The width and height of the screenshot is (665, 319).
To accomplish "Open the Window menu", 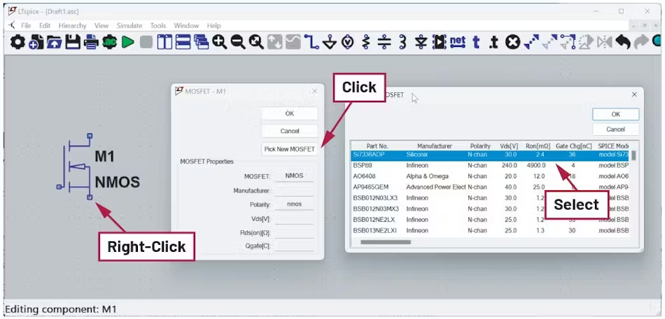I will 186,25.
